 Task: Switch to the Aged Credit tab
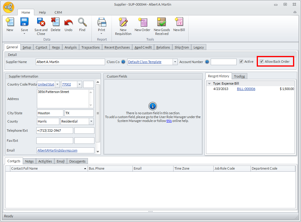coord(143,47)
